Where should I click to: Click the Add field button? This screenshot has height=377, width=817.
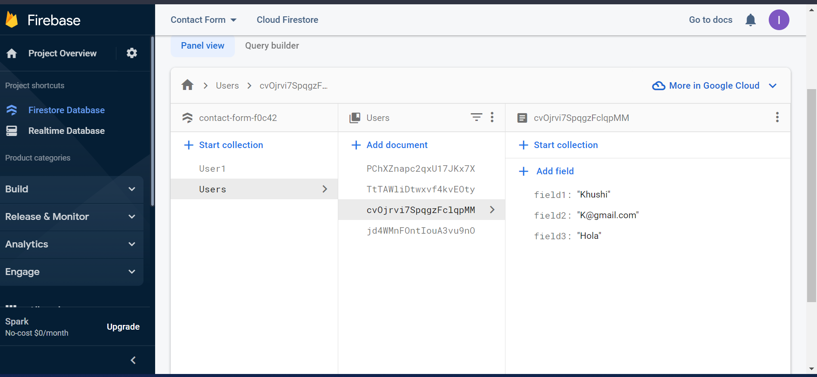546,171
